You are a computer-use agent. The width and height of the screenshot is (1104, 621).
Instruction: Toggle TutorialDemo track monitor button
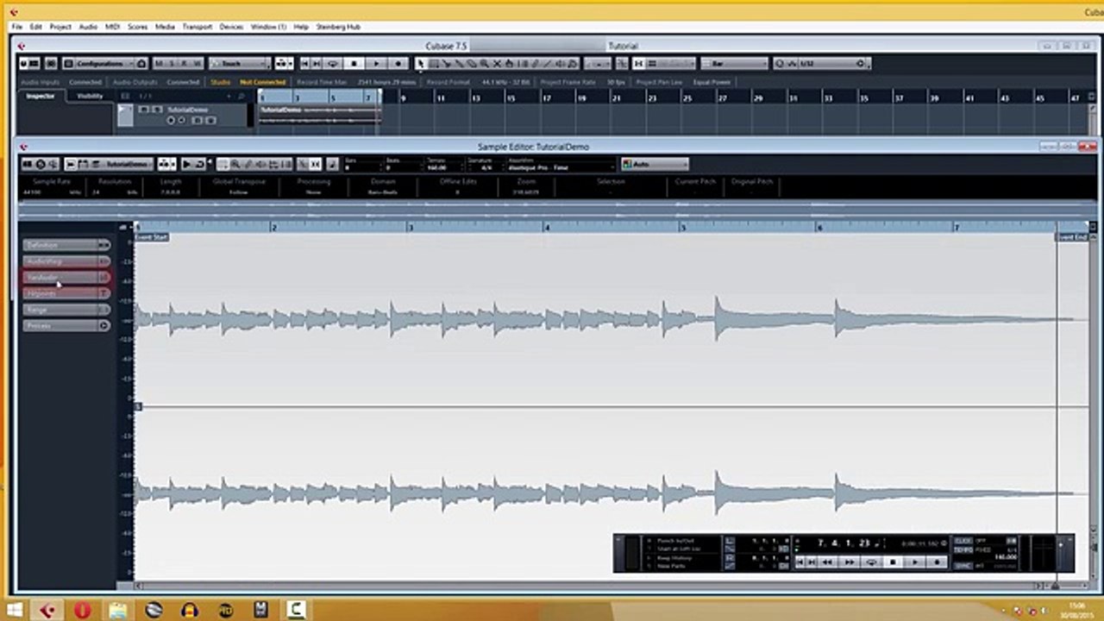point(181,120)
